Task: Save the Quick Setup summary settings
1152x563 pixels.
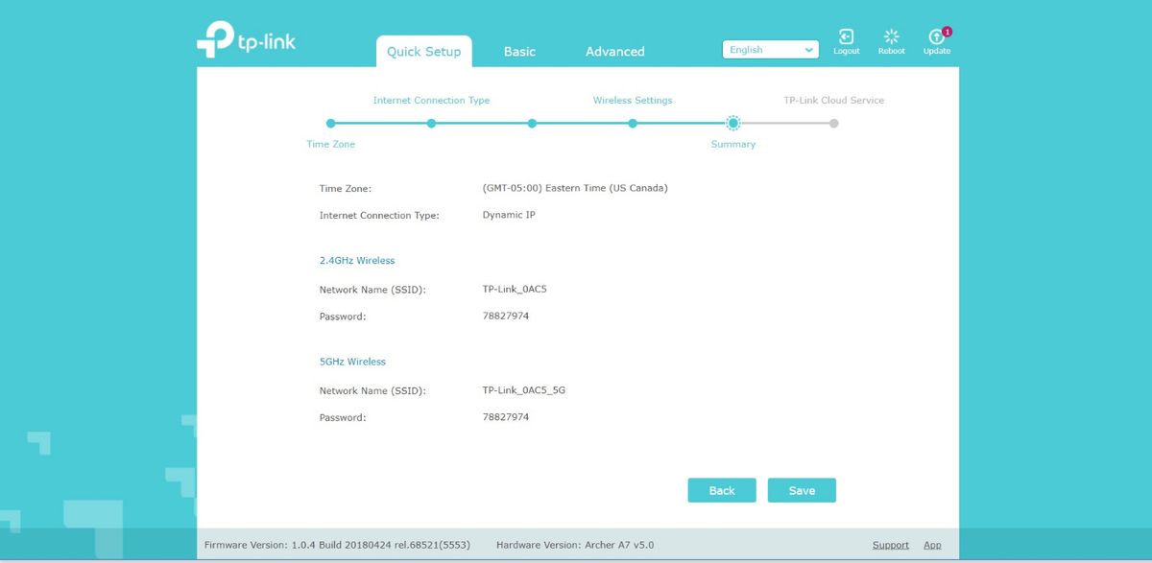Action: pyautogui.click(x=802, y=490)
